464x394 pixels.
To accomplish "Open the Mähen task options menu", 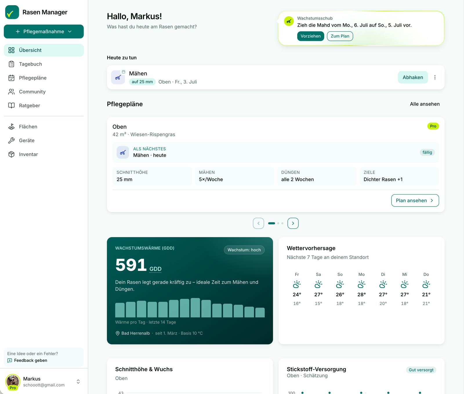I will (x=435, y=77).
